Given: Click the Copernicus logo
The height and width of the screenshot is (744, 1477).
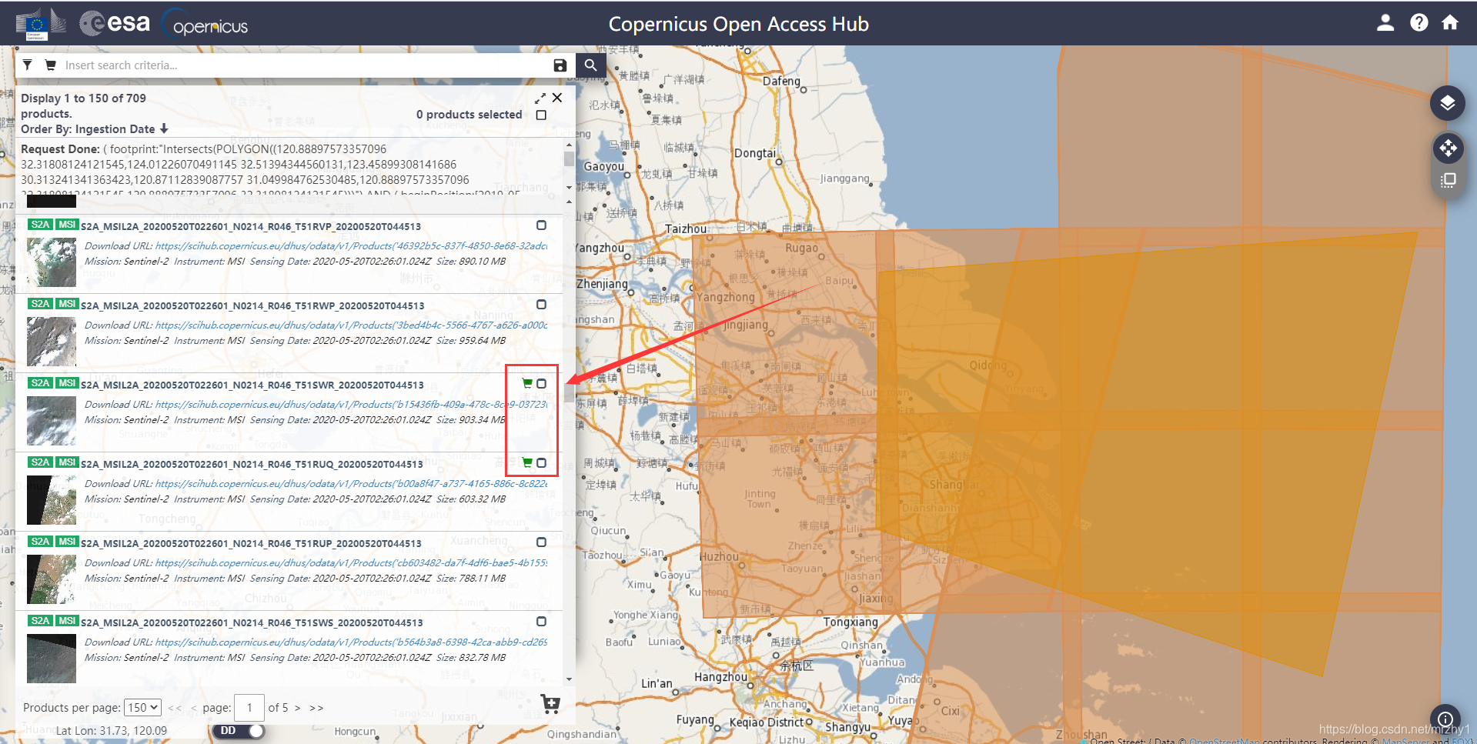Looking at the screenshot, I should tap(206, 25).
